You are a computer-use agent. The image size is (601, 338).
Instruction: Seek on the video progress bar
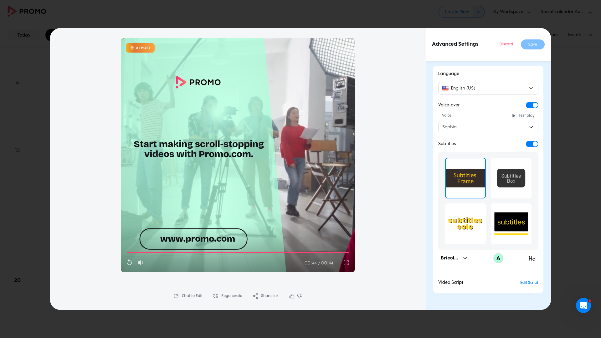(238, 252)
